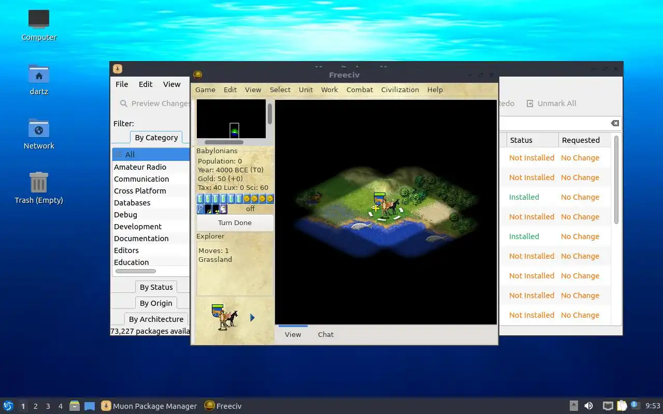Viewport: 663px width, 414px height.
Task: Select the By Origin filter tab
Action: coord(156,303)
